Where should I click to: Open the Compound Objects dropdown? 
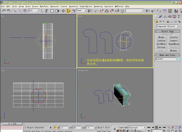click(x=168, y=26)
